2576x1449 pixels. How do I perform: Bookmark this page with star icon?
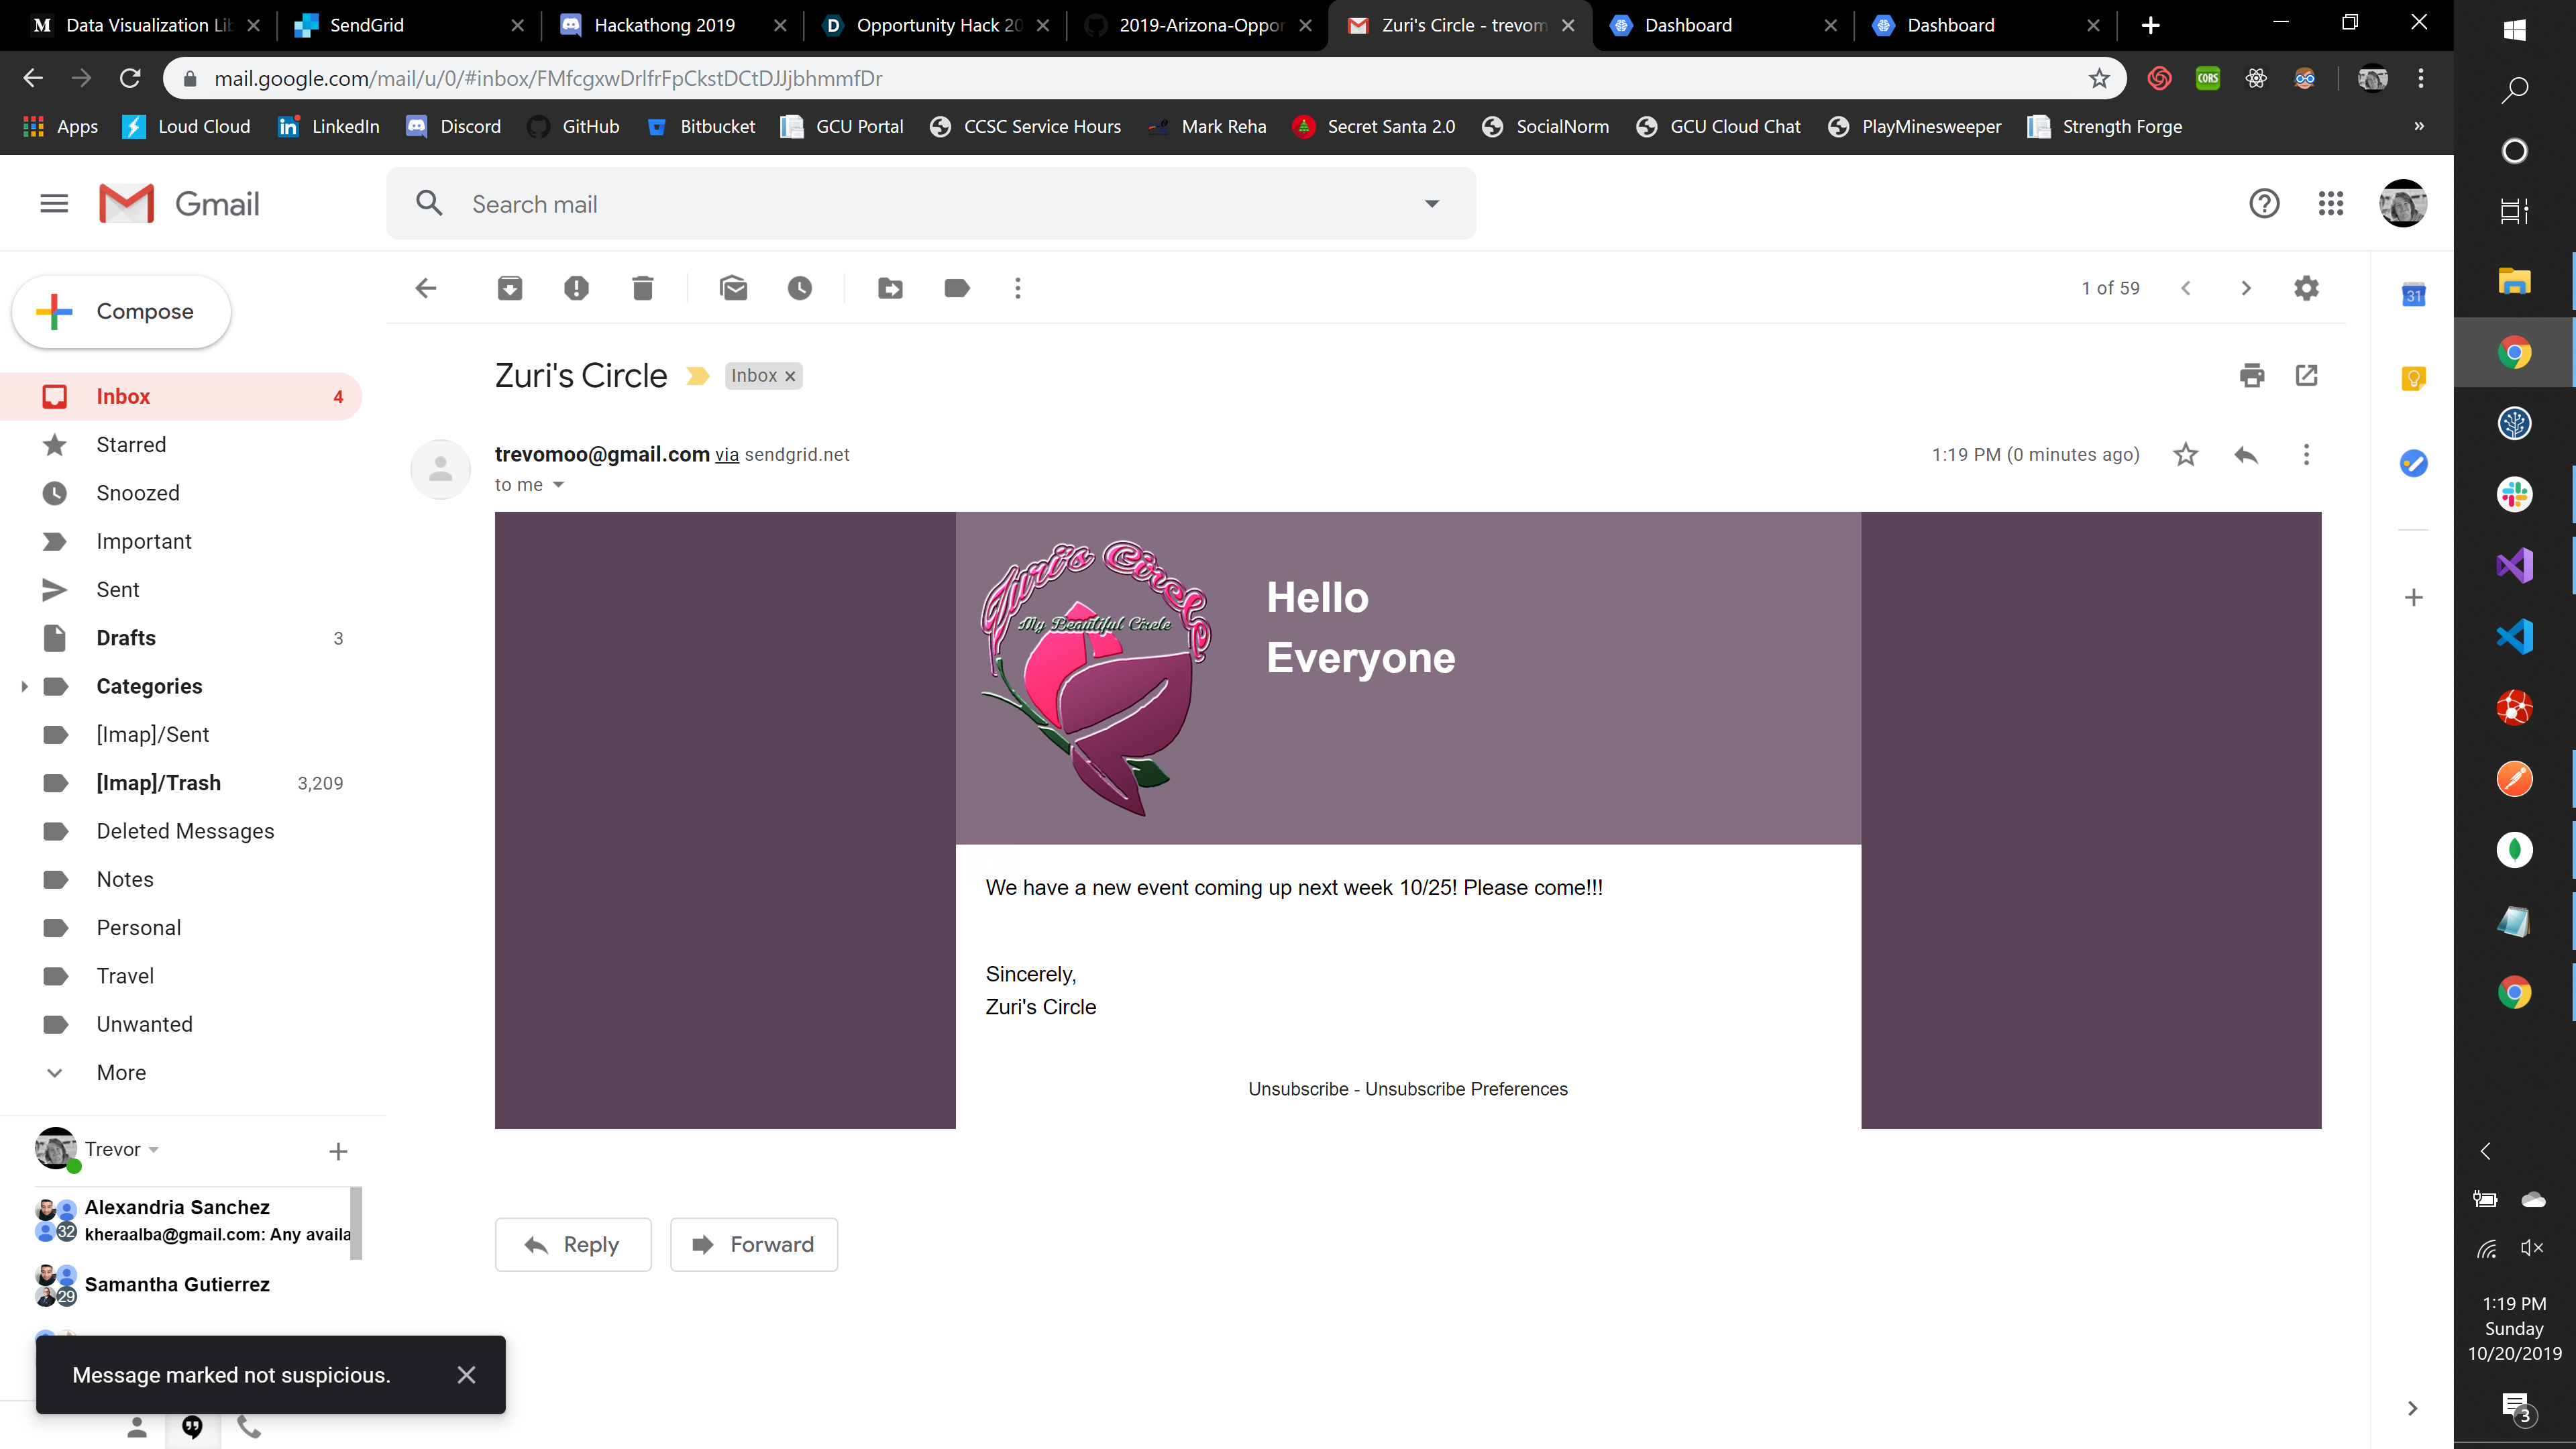2099,78
